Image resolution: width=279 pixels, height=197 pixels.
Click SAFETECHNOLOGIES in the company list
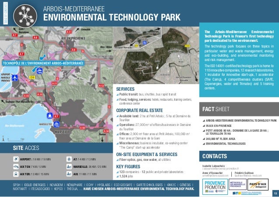point(149,185)
